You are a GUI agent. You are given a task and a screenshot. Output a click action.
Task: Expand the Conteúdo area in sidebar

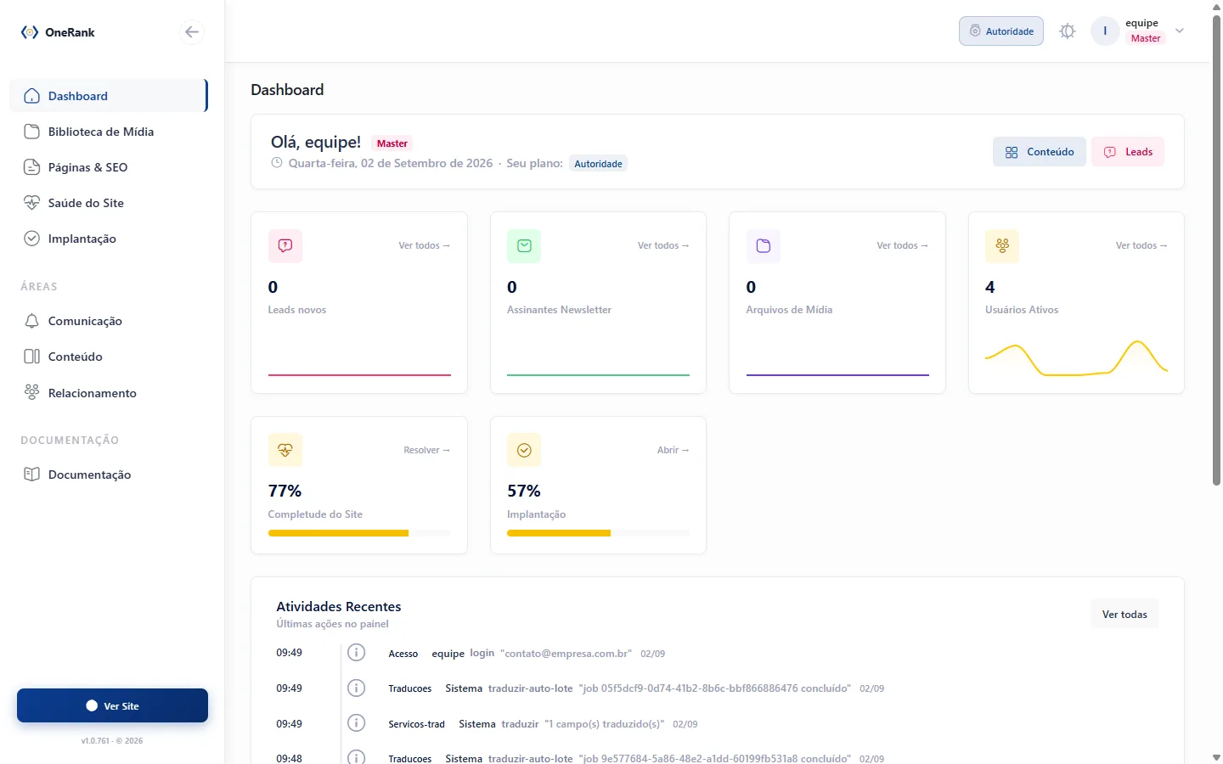click(109, 357)
